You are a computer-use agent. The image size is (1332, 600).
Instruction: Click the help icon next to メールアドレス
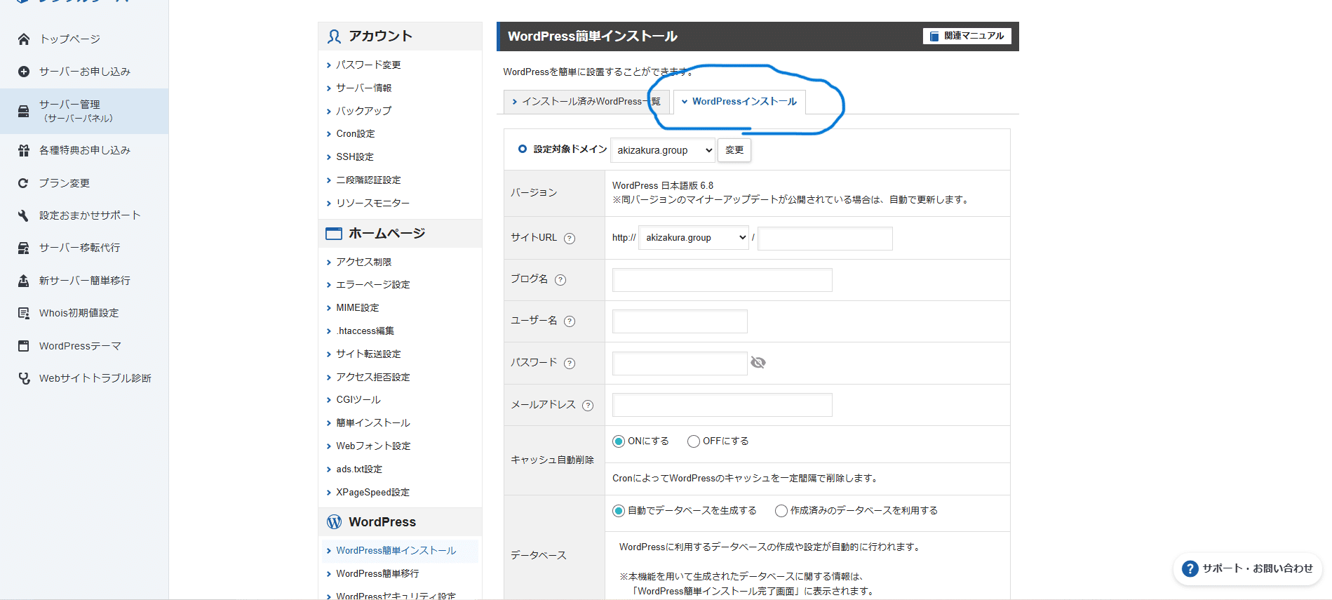point(588,406)
